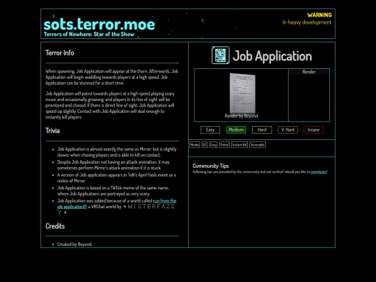
Task: Click the Media tag
Action: [194, 145]
